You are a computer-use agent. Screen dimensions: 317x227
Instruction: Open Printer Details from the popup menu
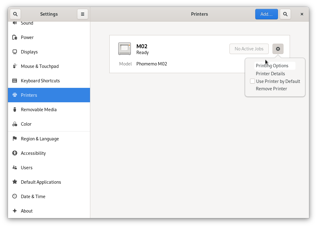coord(270,74)
